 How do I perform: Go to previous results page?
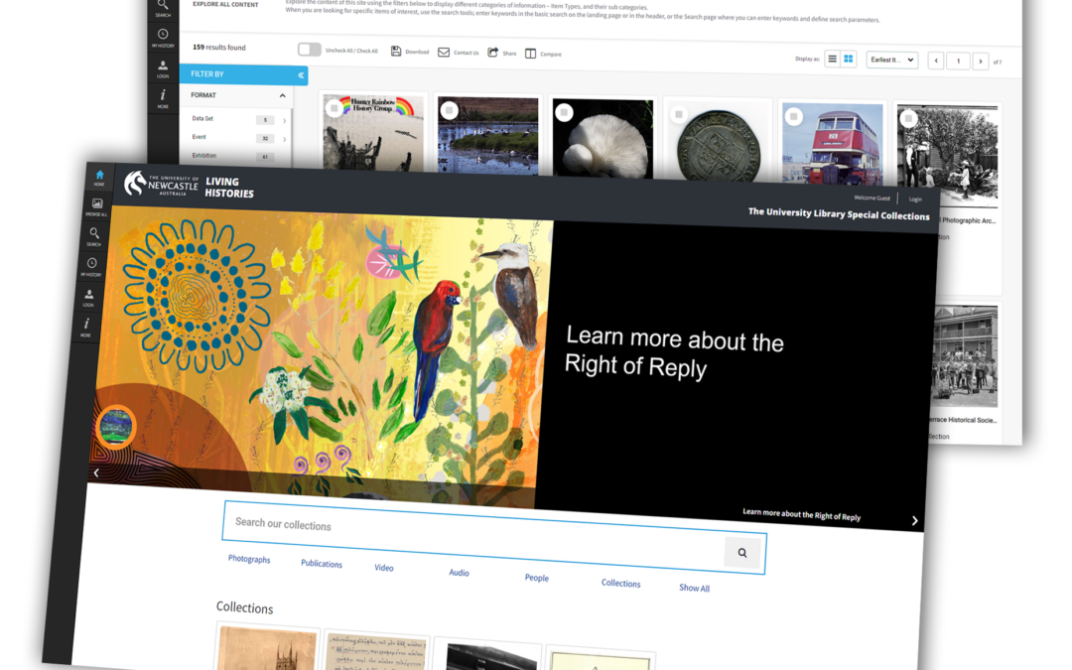click(x=936, y=61)
